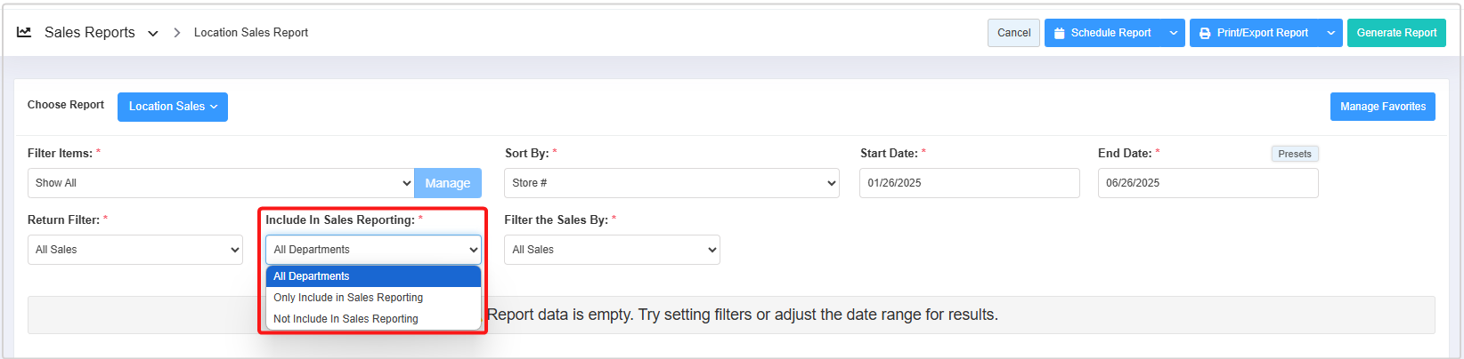The width and height of the screenshot is (1464, 359).
Task: Expand the Sales Reports chevron menu
Action: 153,33
